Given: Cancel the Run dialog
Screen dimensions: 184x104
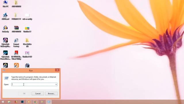Looking at the screenshot, I should tap(38, 94).
